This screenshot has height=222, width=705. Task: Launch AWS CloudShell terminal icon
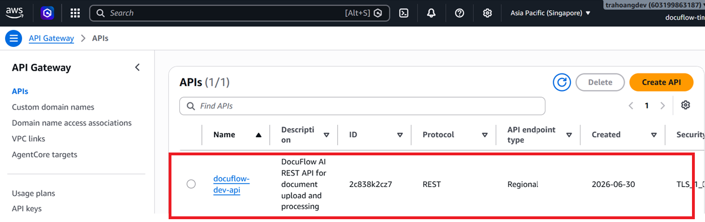pyautogui.click(x=403, y=13)
